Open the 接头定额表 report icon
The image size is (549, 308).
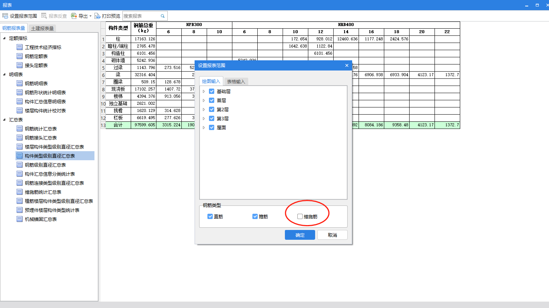pyautogui.click(x=20, y=65)
